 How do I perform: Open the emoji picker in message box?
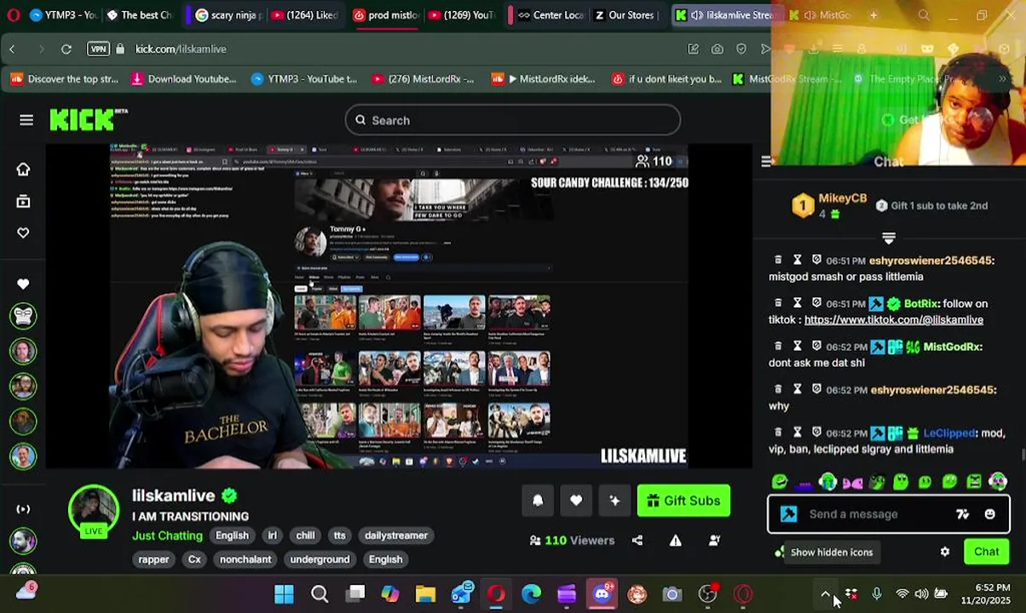989,514
